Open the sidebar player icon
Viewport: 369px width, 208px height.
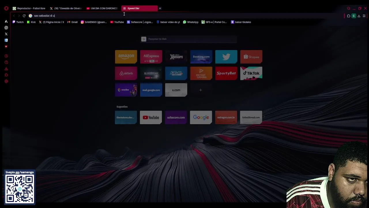(x=6, y=56)
